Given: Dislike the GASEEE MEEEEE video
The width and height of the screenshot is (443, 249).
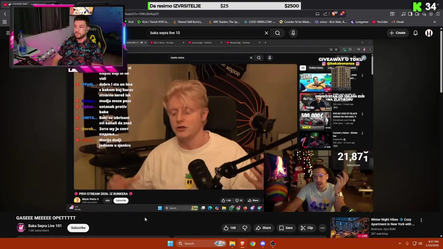Looking at the screenshot, I should 245,228.
